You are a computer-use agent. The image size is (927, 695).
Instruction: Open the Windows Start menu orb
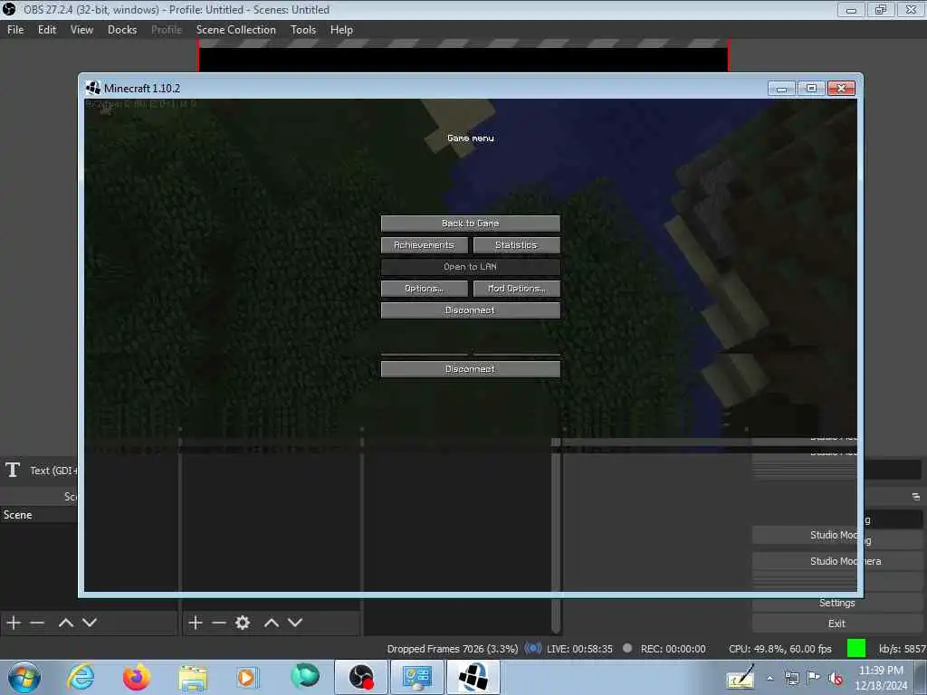24,677
